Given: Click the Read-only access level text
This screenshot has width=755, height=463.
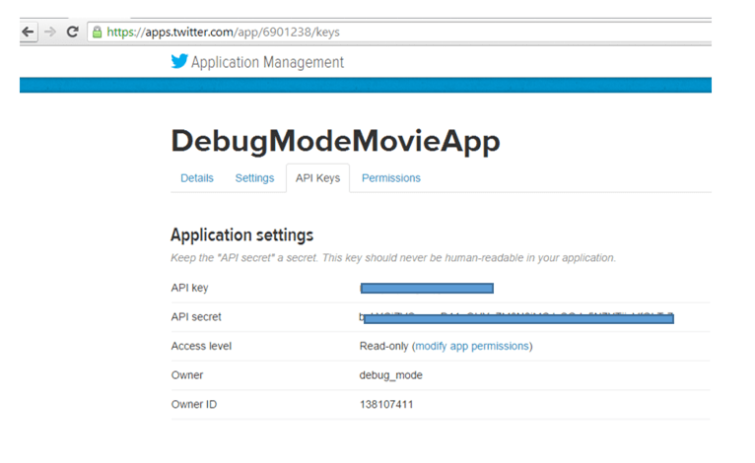Looking at the screenshot, I should (x=383, y=346).
